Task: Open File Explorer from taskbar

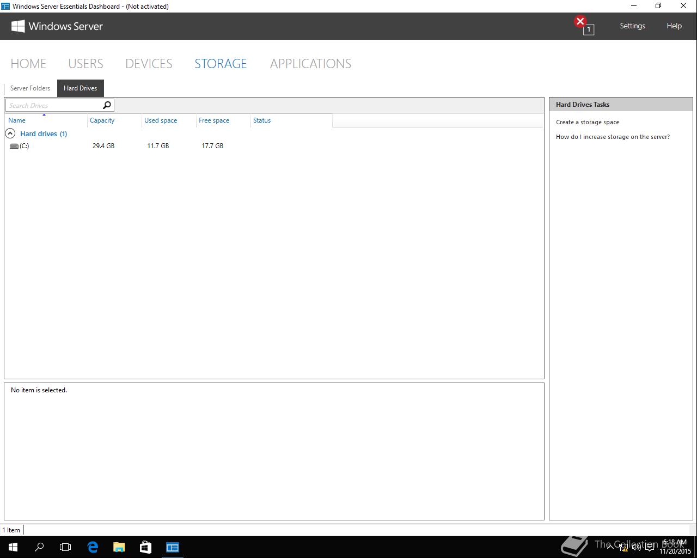Action: [x=119, y=547]
